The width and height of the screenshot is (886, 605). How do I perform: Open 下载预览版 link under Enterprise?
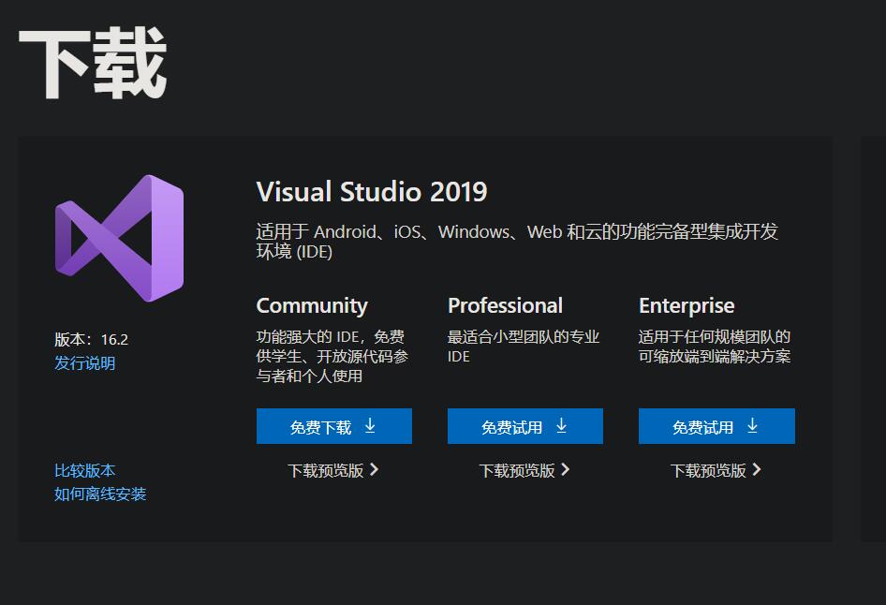[x=716, y=470]
